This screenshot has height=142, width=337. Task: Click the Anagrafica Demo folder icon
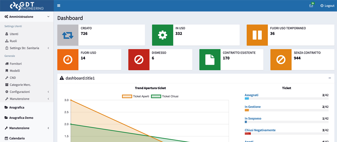tap(6, 118)
